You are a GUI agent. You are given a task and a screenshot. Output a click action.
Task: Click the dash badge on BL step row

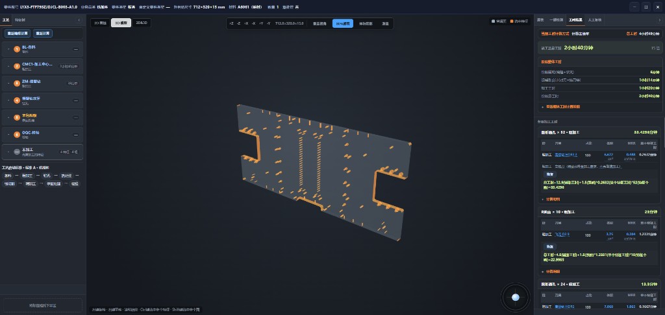point(76,49)
